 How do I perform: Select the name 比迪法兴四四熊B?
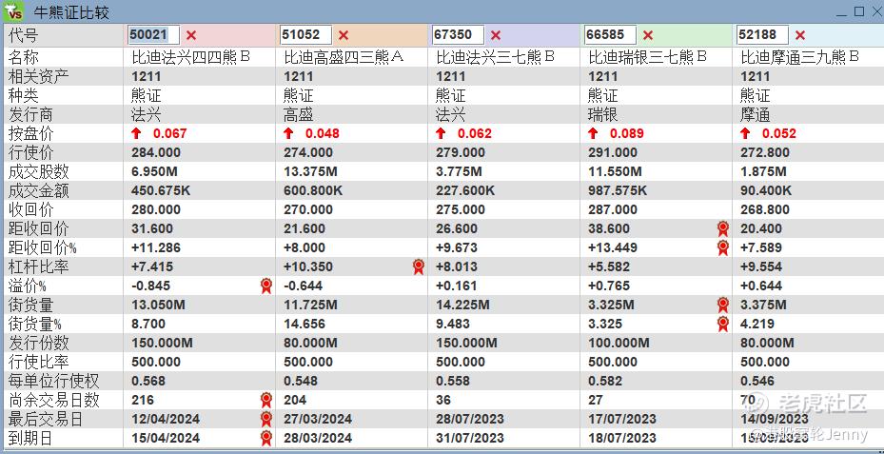click(190, 57)
